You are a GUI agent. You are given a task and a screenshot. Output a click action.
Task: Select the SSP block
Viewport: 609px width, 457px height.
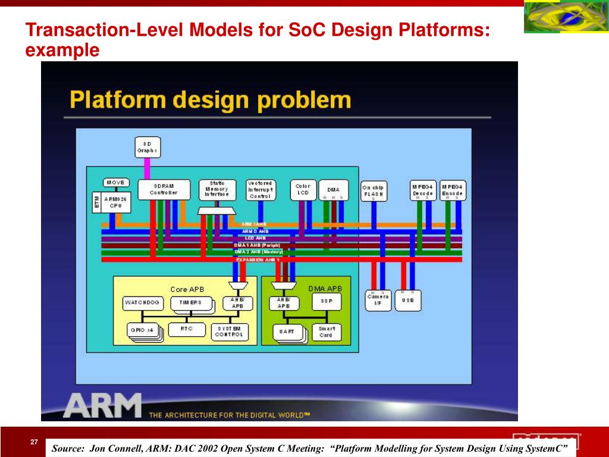(x=327, y=302)
